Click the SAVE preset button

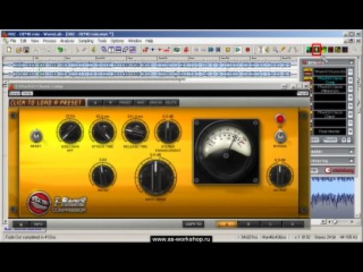(141, 103)
